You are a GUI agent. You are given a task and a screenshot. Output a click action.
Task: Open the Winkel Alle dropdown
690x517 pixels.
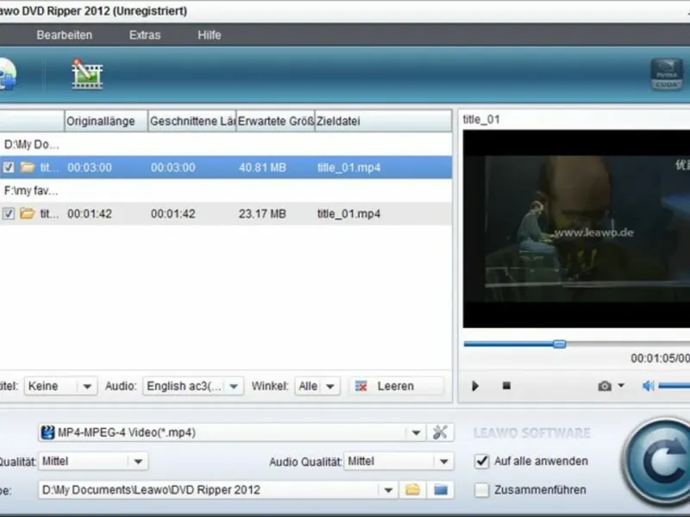(x=317, y=386)
